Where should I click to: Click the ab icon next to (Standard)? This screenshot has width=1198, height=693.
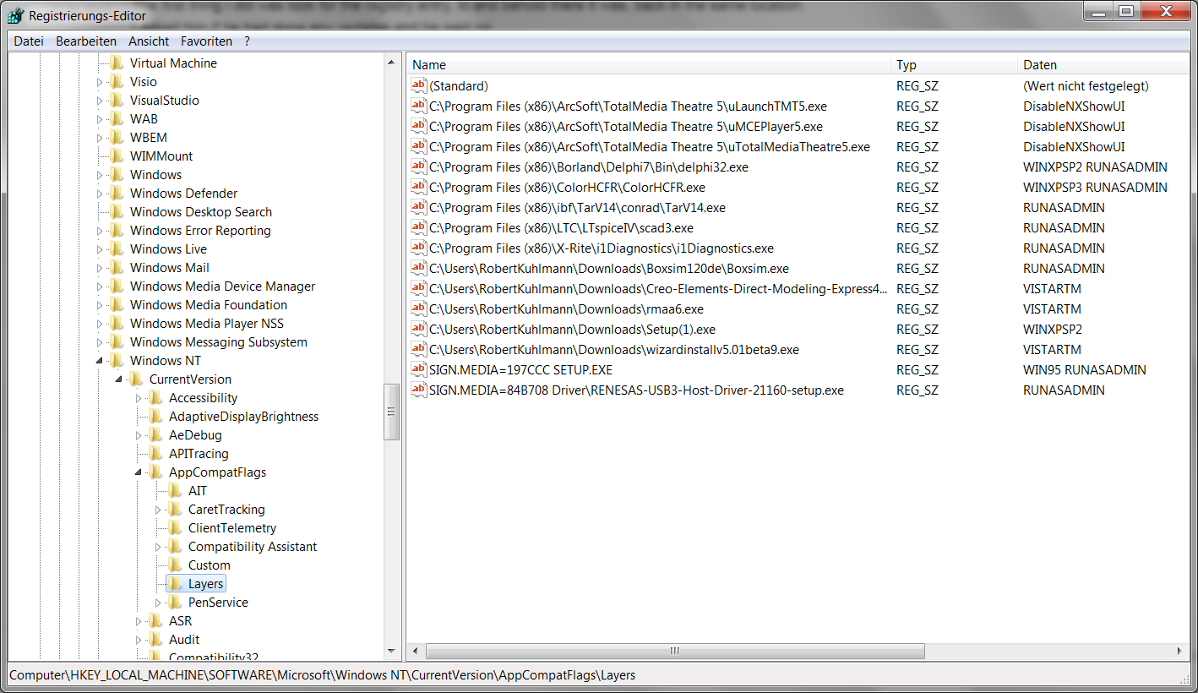pos(419,85)
